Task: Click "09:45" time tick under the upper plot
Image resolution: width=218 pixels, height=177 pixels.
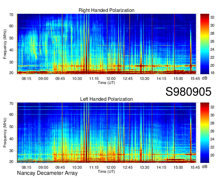Action: [x=60, y=79]
